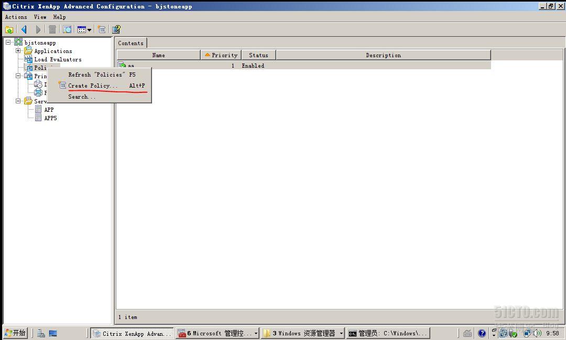This screenshot has height=340, width=566.
Task: Click the volume speaker tray icon
Action: [x=538, y=333]
